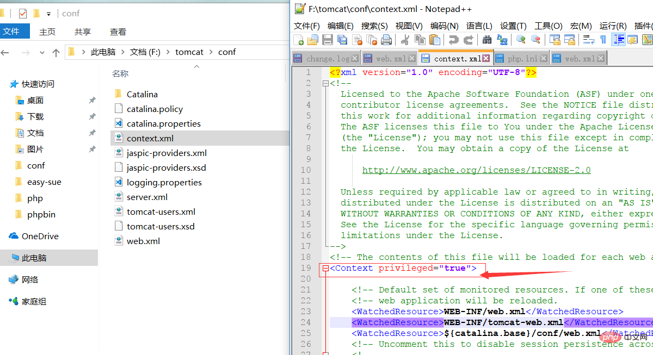
Task: Open OneDrive in the navigation pane
Action: click(x=40, y=236)
